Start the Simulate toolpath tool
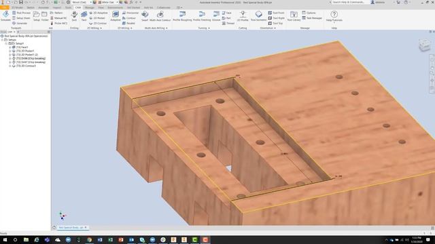The height and width of the screenshot is (244, 435). click(x=5, y=16)
